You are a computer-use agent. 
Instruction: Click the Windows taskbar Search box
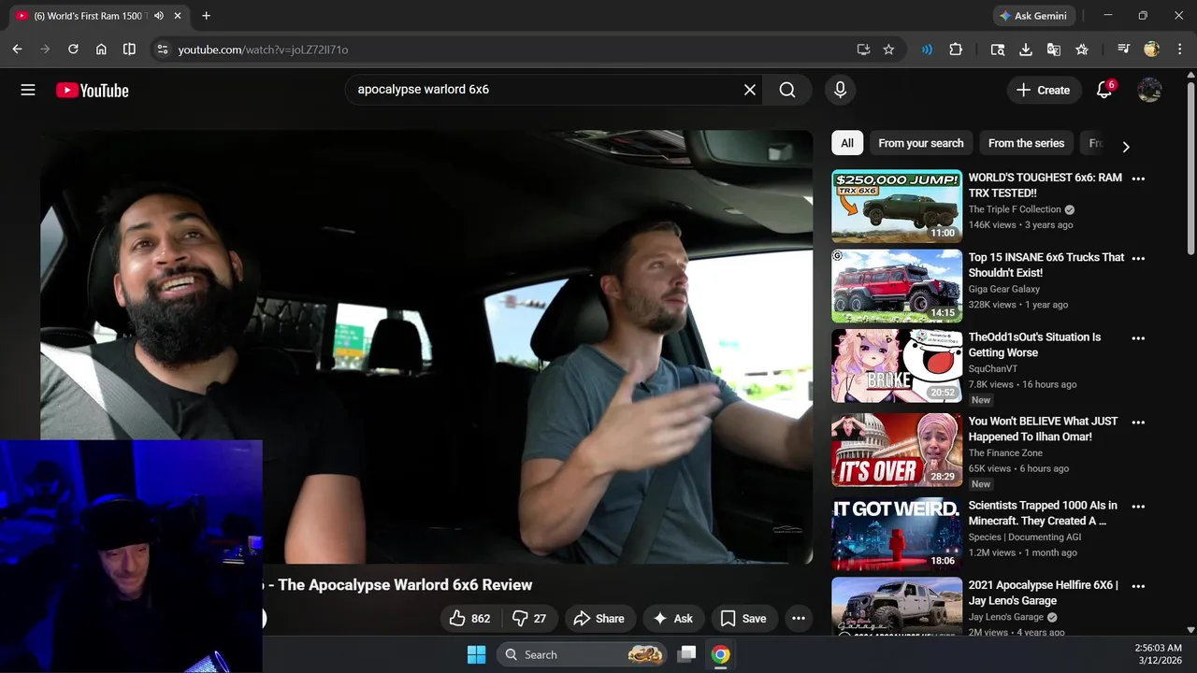tap(582, 654)
